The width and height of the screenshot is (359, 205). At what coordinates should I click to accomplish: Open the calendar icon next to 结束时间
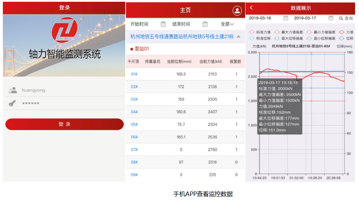(x=205, y=24)
